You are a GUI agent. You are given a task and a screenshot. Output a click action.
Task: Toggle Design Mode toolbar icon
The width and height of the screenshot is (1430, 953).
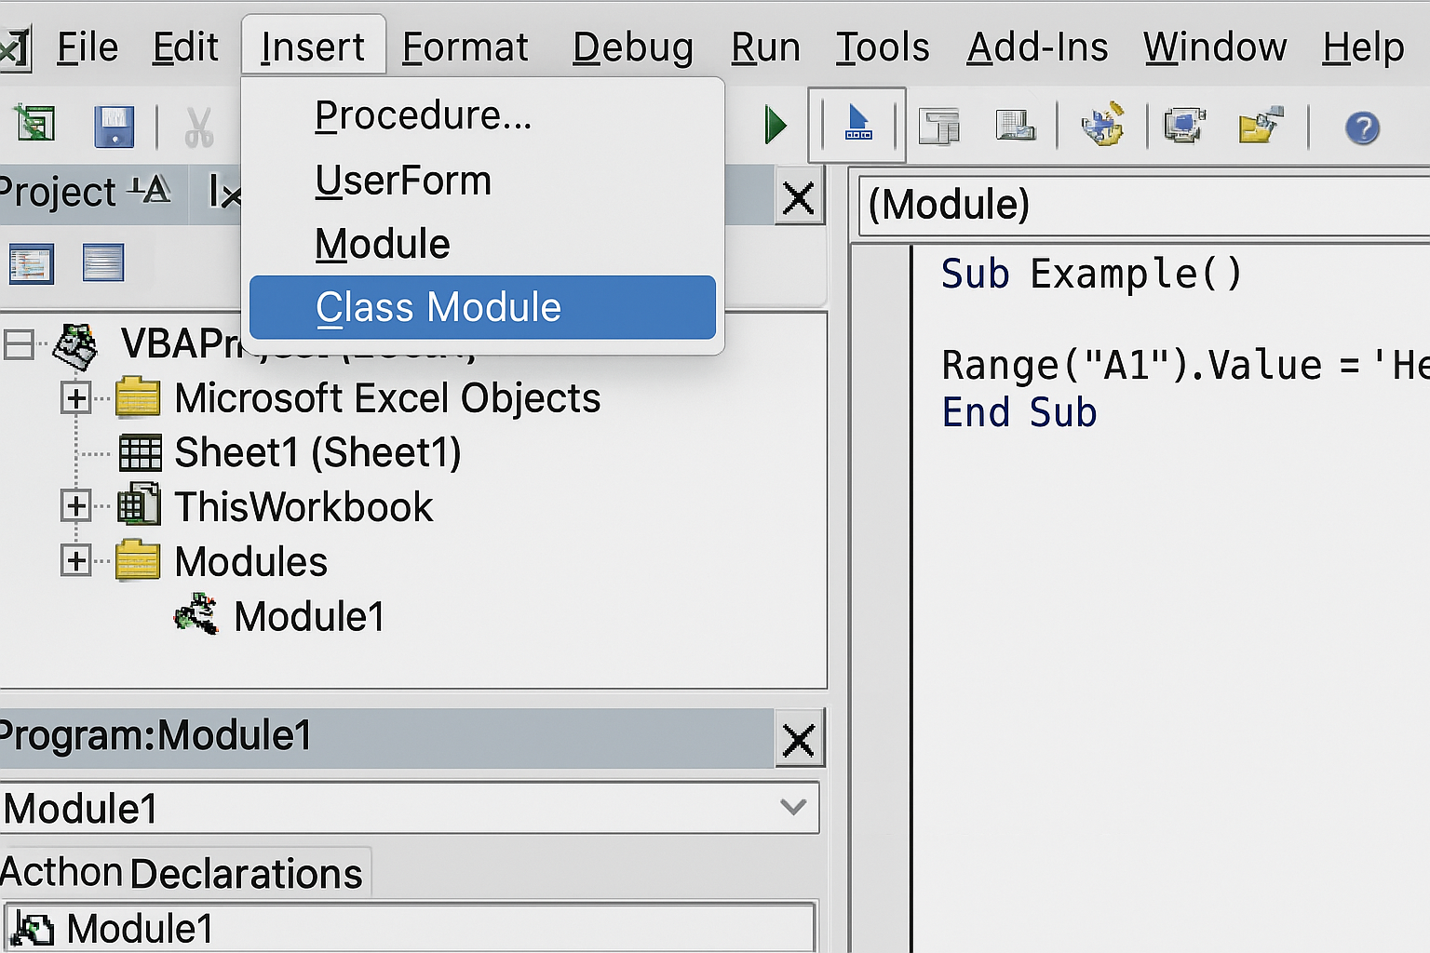(857, 124)
